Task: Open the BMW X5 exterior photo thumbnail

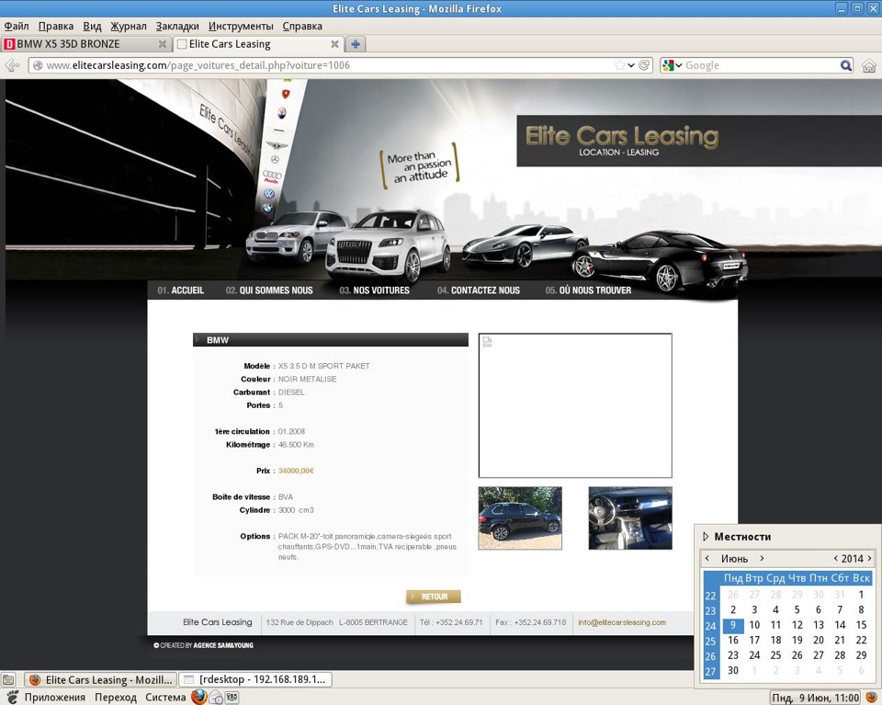Action: click(519, 517)
